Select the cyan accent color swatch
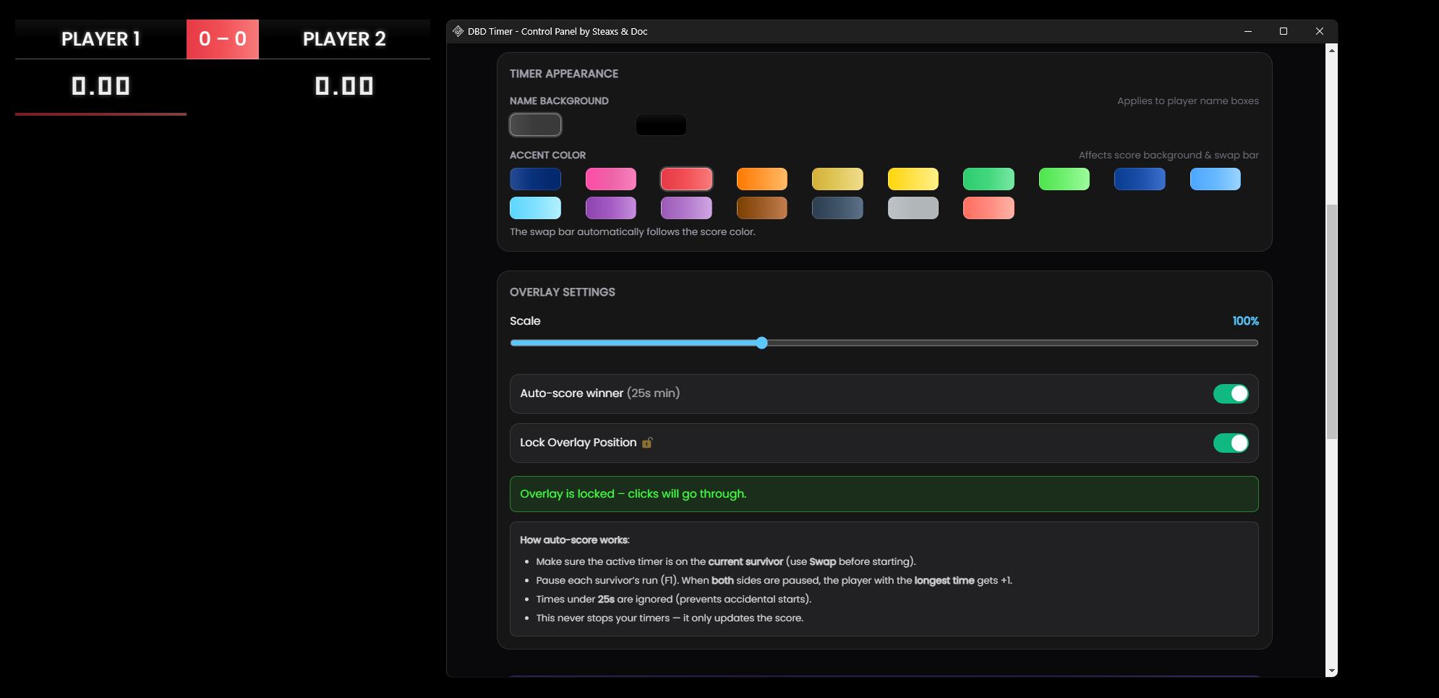This screenshot has width=1439, height=698. click(535, 208)
